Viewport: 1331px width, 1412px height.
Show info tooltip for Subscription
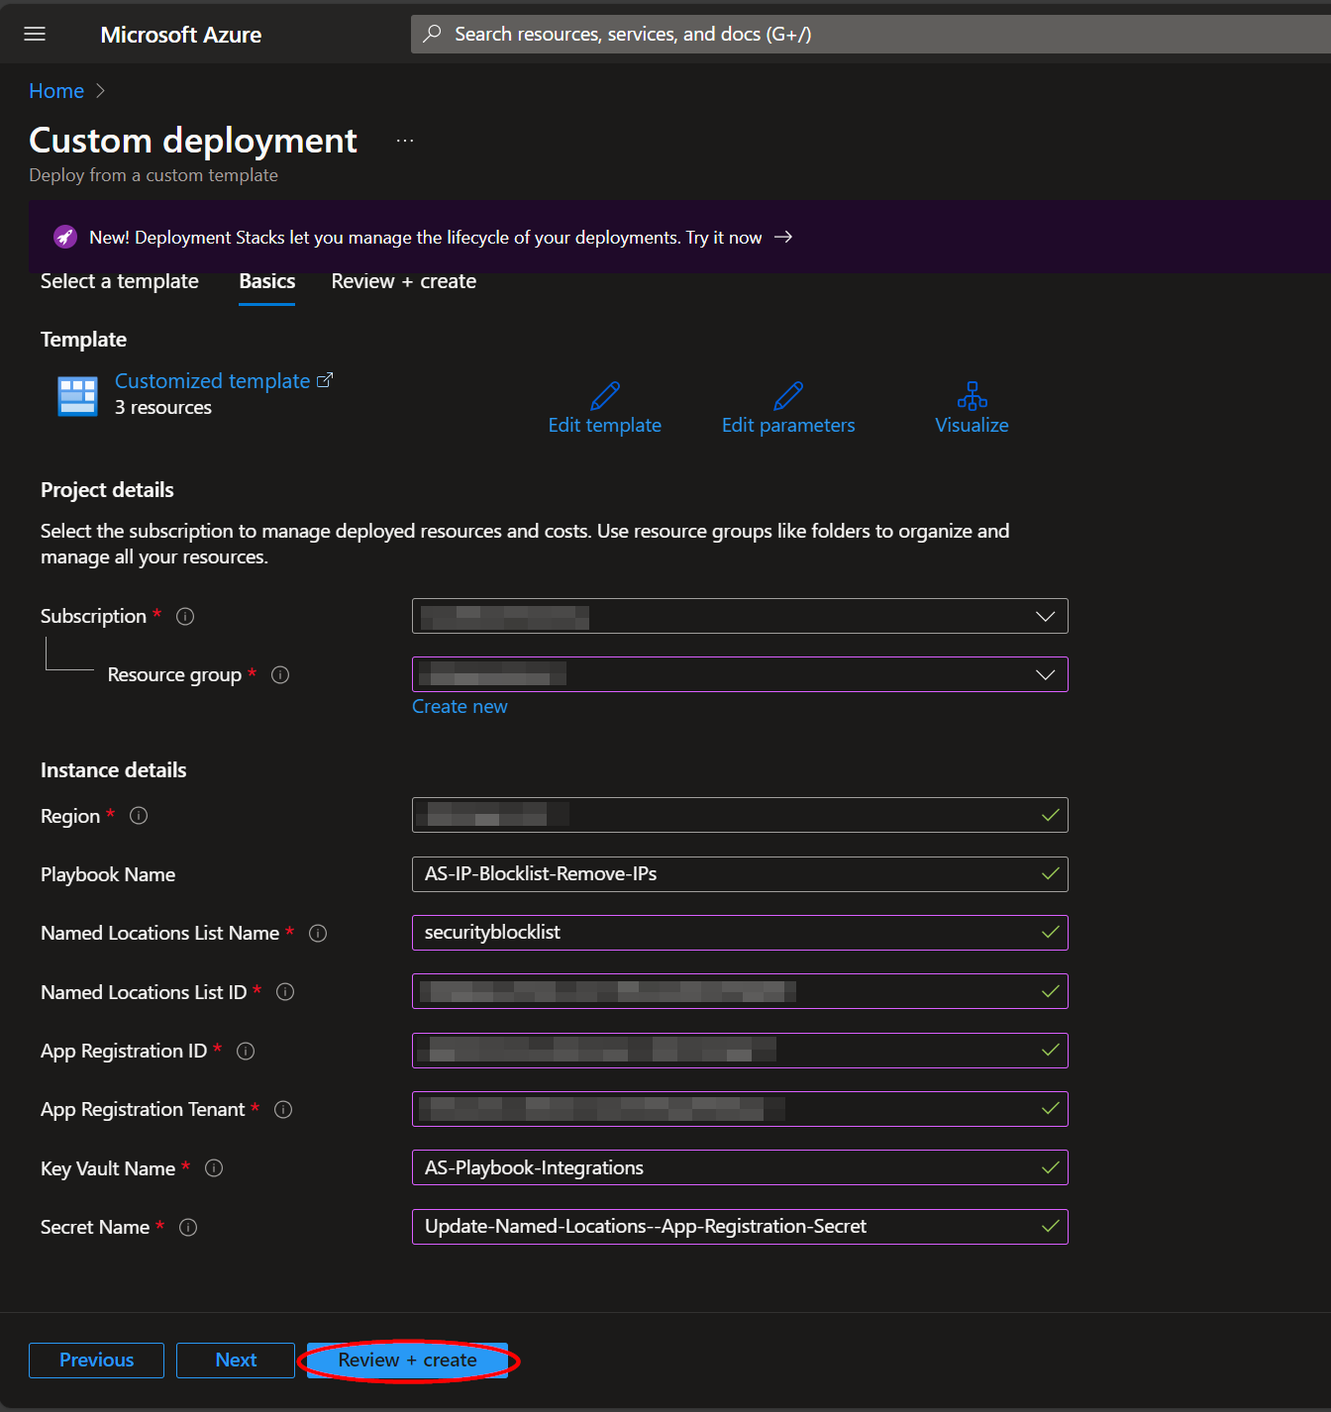pos(185,617)
